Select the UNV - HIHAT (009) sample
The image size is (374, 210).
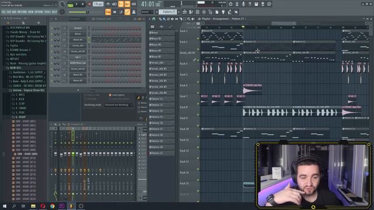tap(27, 154)
